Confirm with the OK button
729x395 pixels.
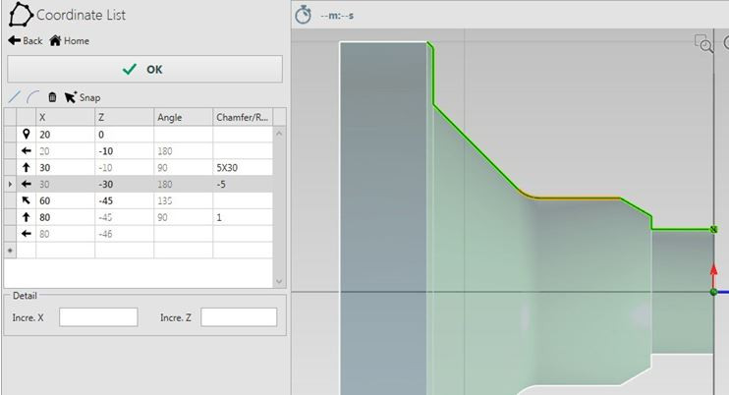point(144,69)
